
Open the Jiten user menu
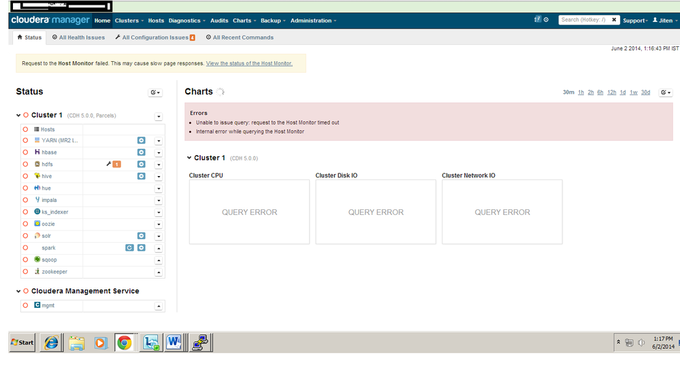click(665, 20)
